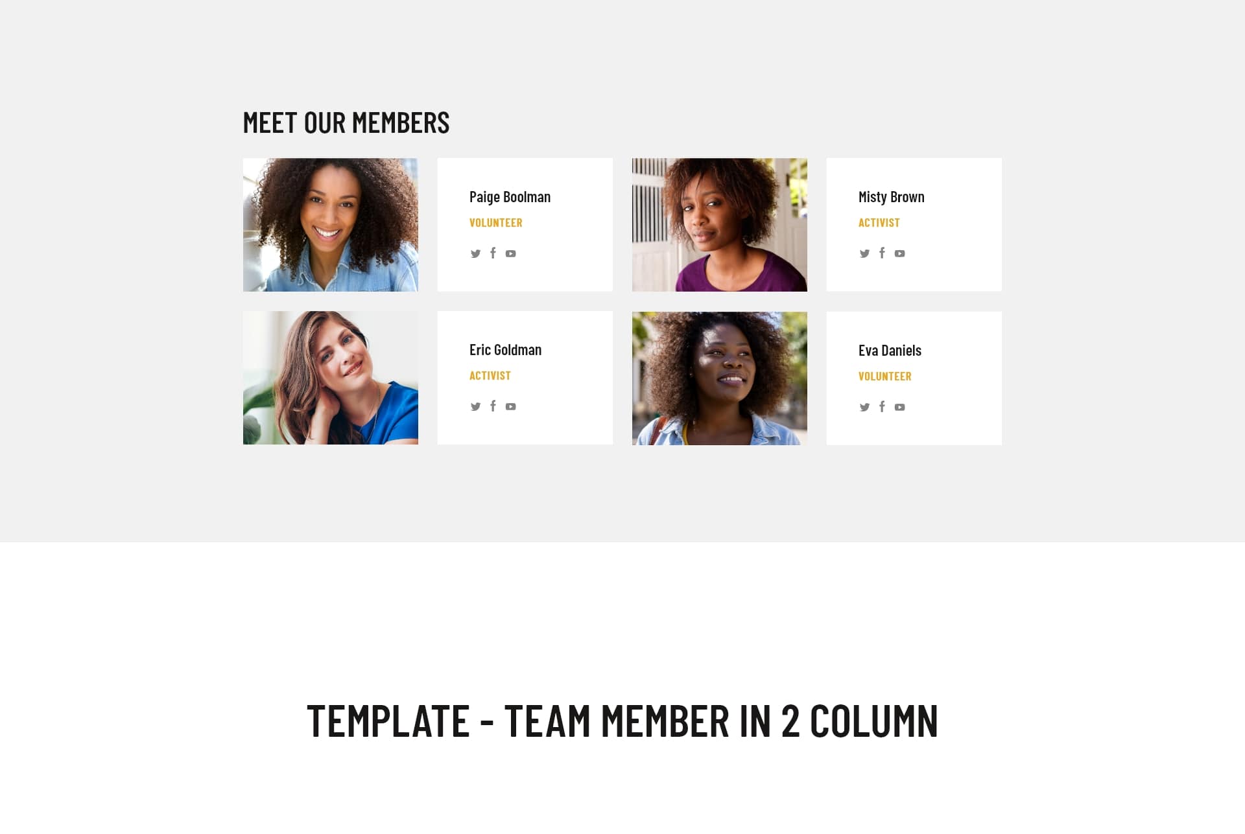This screenshot has height=834, width=1245.
Task: Click the Facebook icon for Paige Boolman
Action: click(x=493, y=253)
